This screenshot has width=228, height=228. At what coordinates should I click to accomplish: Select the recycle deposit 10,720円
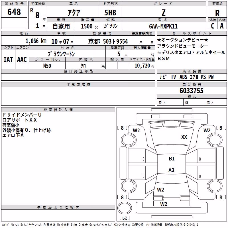point(144,66)
